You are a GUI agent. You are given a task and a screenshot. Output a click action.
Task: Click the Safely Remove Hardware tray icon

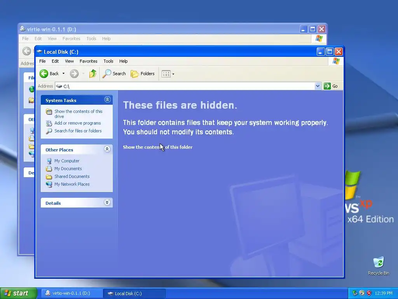coord(355,294)
